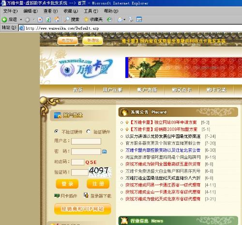Open Back button history dropdown arrow
The image size is (242, 225).
[21, 20]
